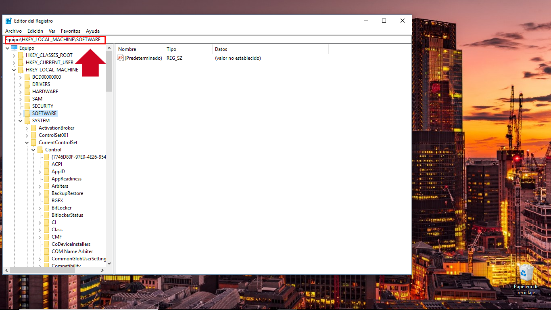Click the tree pane vertical scrollbar thumb
This screenshot has width=551, height=310.
click(x=109, y=71)
